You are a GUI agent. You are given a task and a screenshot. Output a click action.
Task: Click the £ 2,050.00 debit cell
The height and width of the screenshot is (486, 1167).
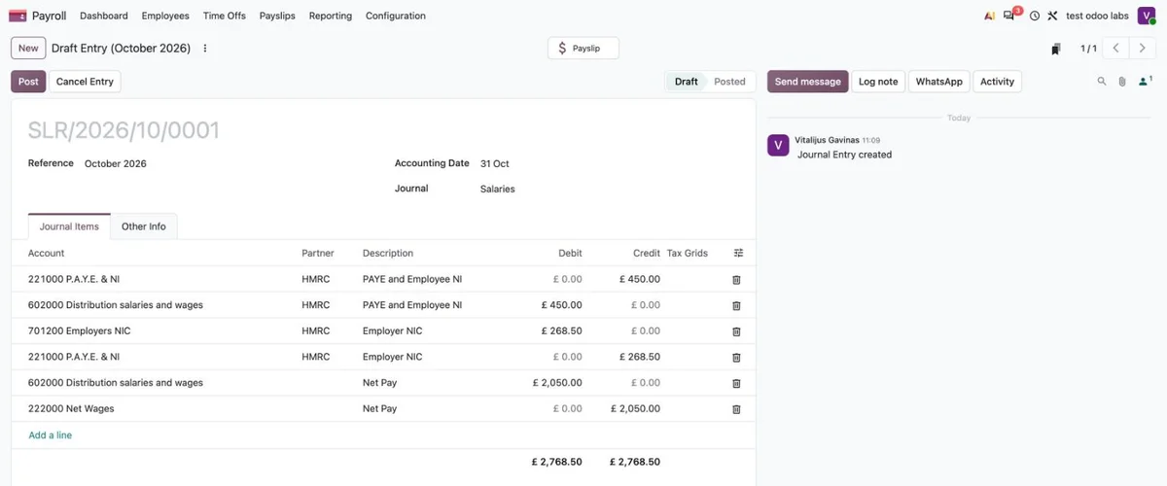coord(557,383)
